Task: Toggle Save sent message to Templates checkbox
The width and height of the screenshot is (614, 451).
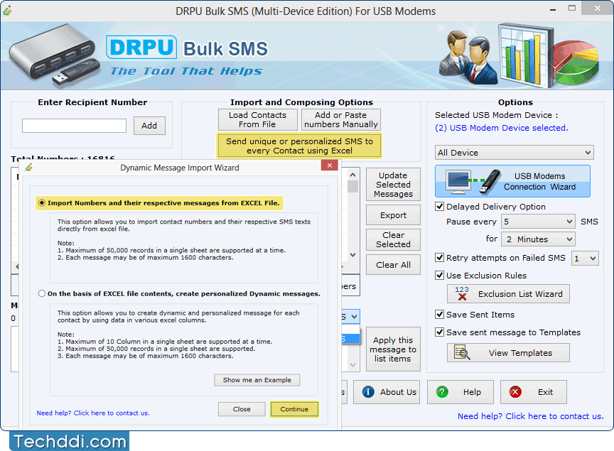Action: pos(439,332)
